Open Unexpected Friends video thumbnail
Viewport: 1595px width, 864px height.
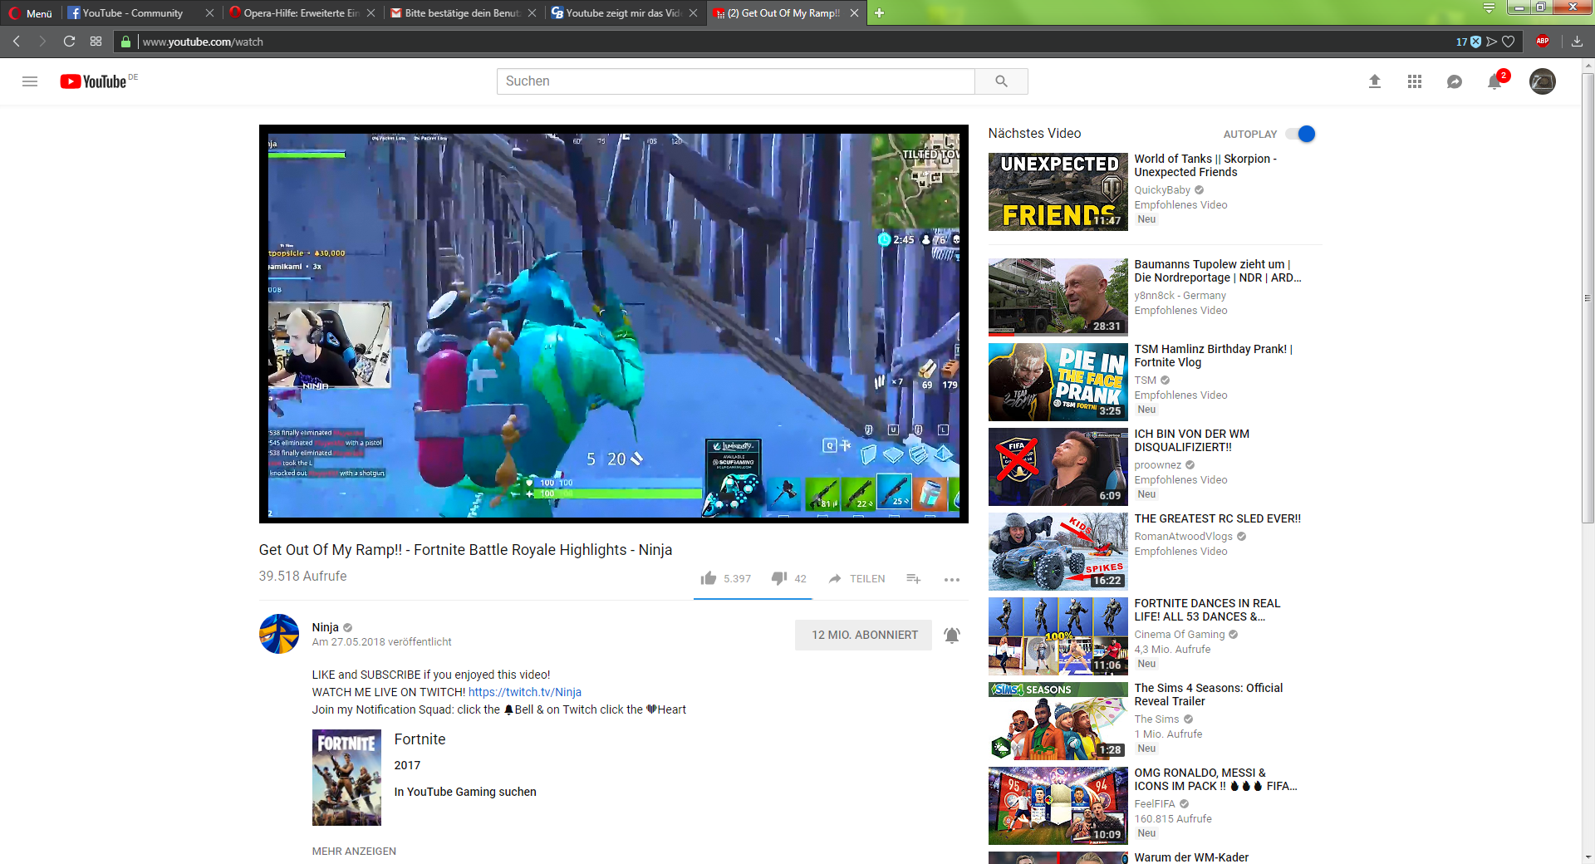coord(1058,192)
